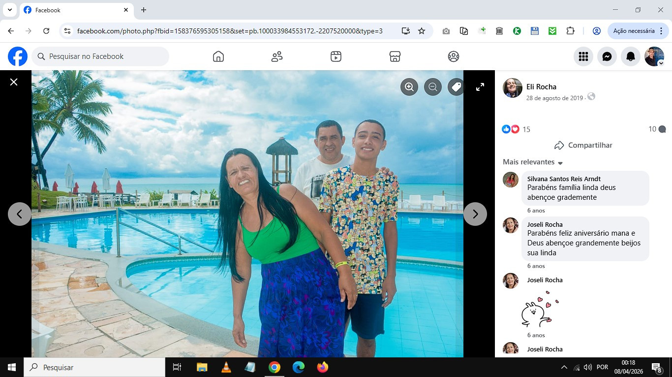This screenshot has height=377, width=672.
Task: Open the Facebook apps menu grid
Action: (583, 57)
